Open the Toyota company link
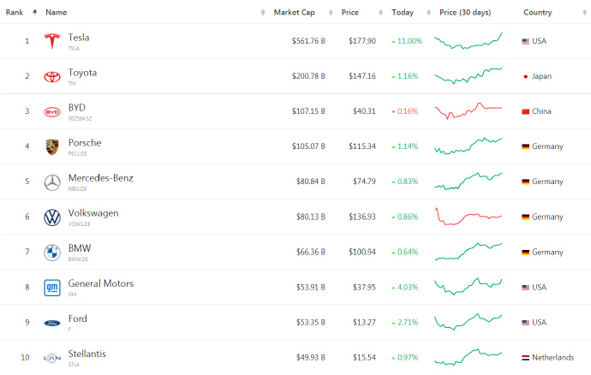Image resolution: width=591 pixels, height=375 pixels. (x=82, y=73)
